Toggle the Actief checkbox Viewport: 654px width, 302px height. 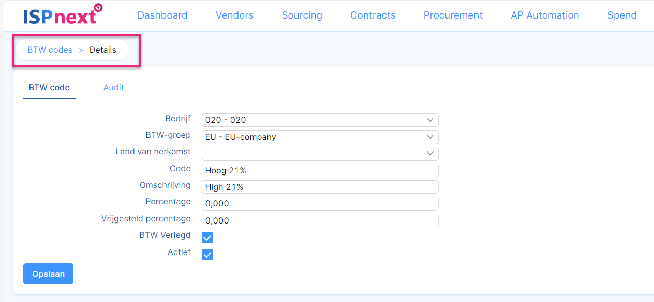(207, 255)
